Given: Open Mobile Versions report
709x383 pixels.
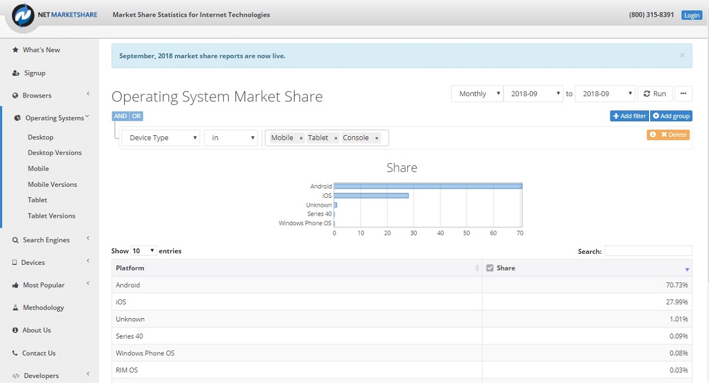Looking at the screenshot, I should [x=52, y=185].
